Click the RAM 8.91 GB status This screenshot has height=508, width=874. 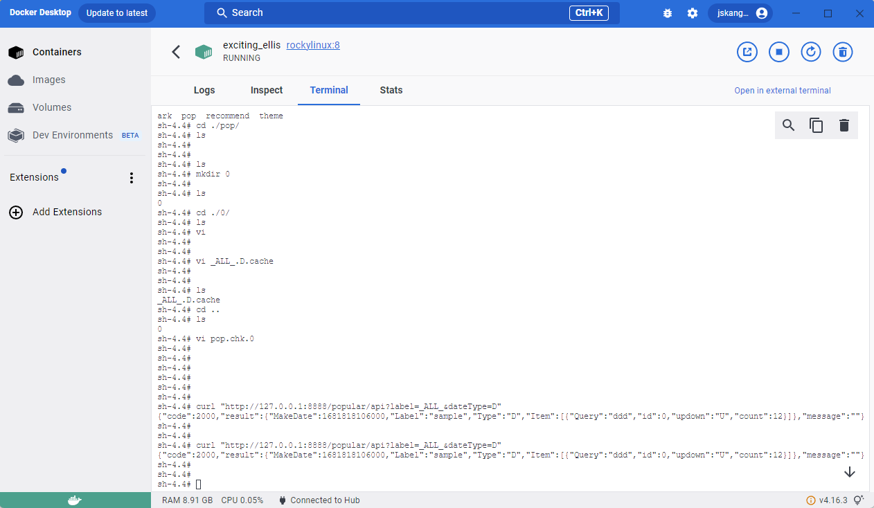pyautogui.click(x=187, y=500)
